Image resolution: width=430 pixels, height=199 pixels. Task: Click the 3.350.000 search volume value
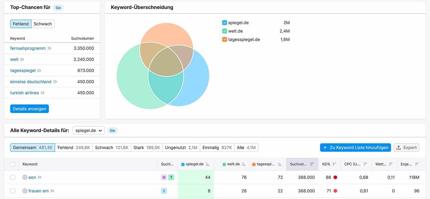pos(84,48)
